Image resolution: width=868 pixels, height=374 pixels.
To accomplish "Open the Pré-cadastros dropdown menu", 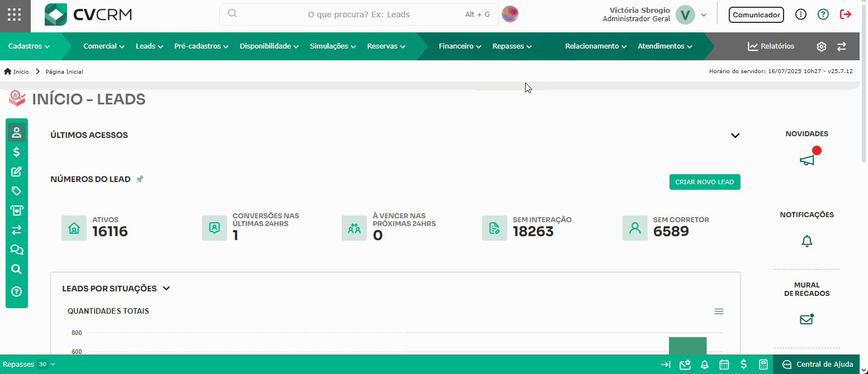I will coord(201,46).
